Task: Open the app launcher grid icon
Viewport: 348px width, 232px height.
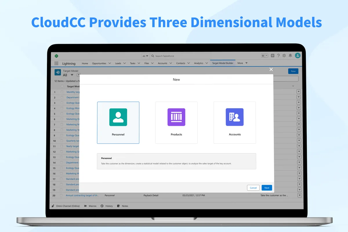Action: 56,64
